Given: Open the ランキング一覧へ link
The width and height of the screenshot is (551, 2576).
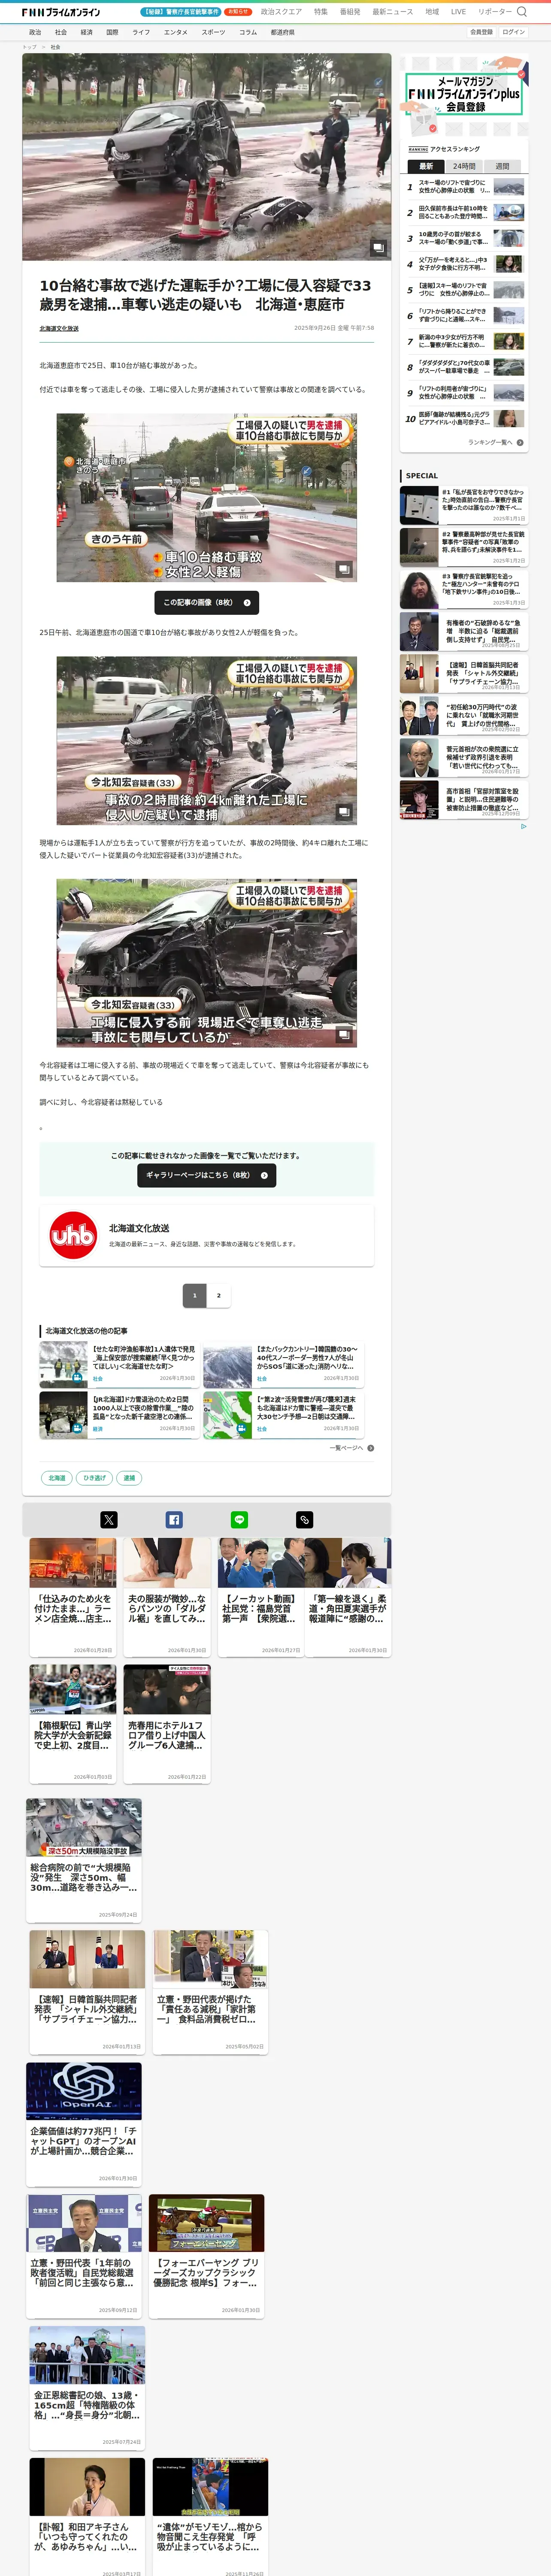Looking at the screenshot, I should pos(490,442).
